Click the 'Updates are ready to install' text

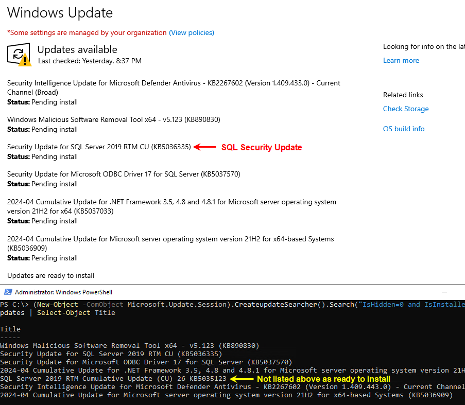tap(50, 275)
